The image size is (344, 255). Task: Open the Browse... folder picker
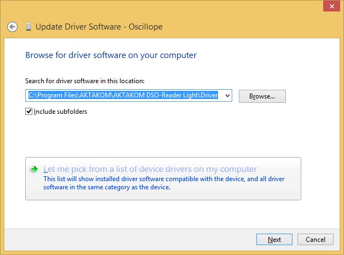click(262, 96)
